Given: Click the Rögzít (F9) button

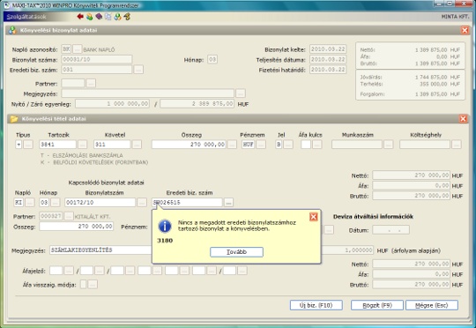Looking at the screenshot, I should coord(377,305).
